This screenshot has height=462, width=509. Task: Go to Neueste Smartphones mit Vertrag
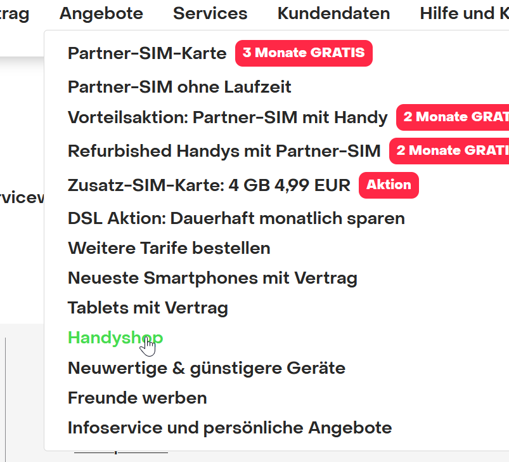point(212,278)
